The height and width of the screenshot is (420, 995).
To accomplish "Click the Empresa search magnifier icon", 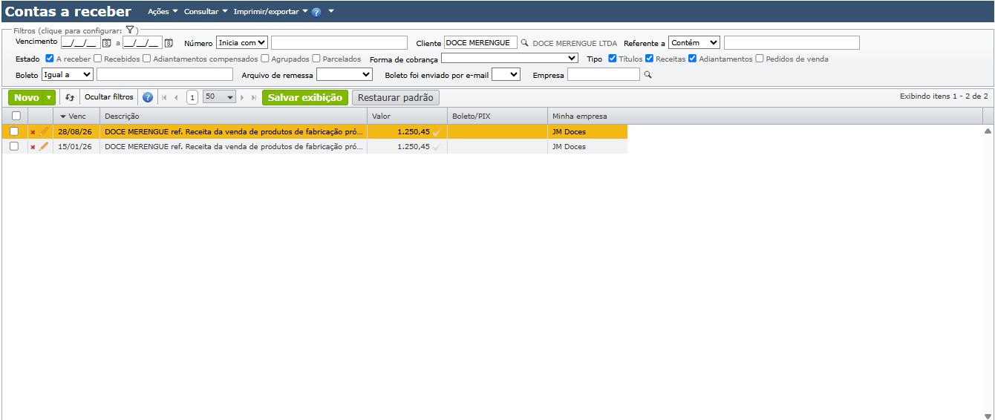I will [x=647, y=75].
